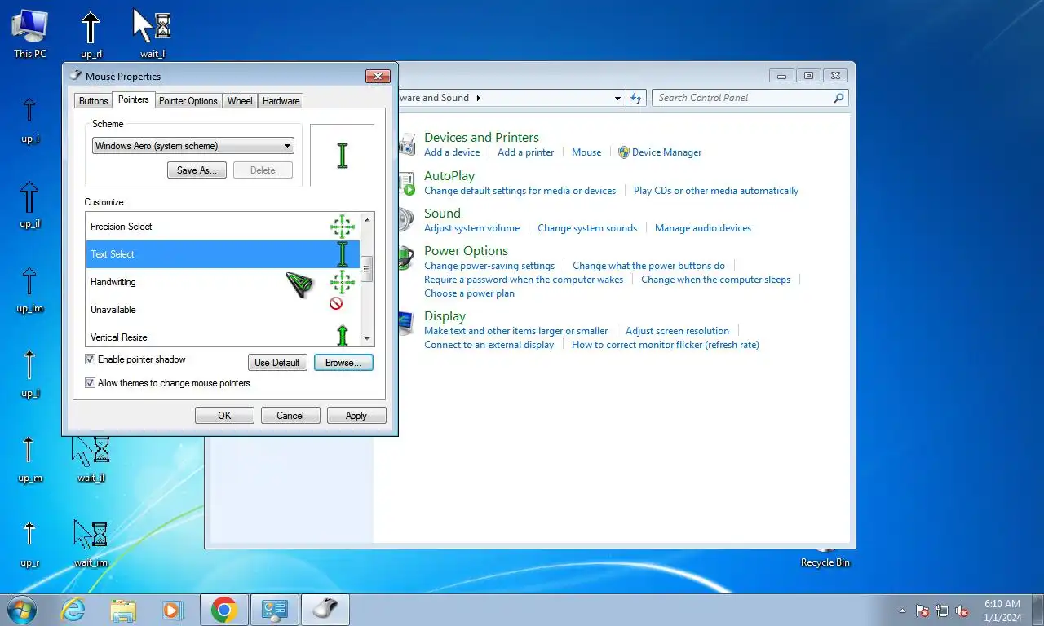Select the up_l cursor file icon
The width and height of the screenshot is (1044, 626).
click(29, 373)
